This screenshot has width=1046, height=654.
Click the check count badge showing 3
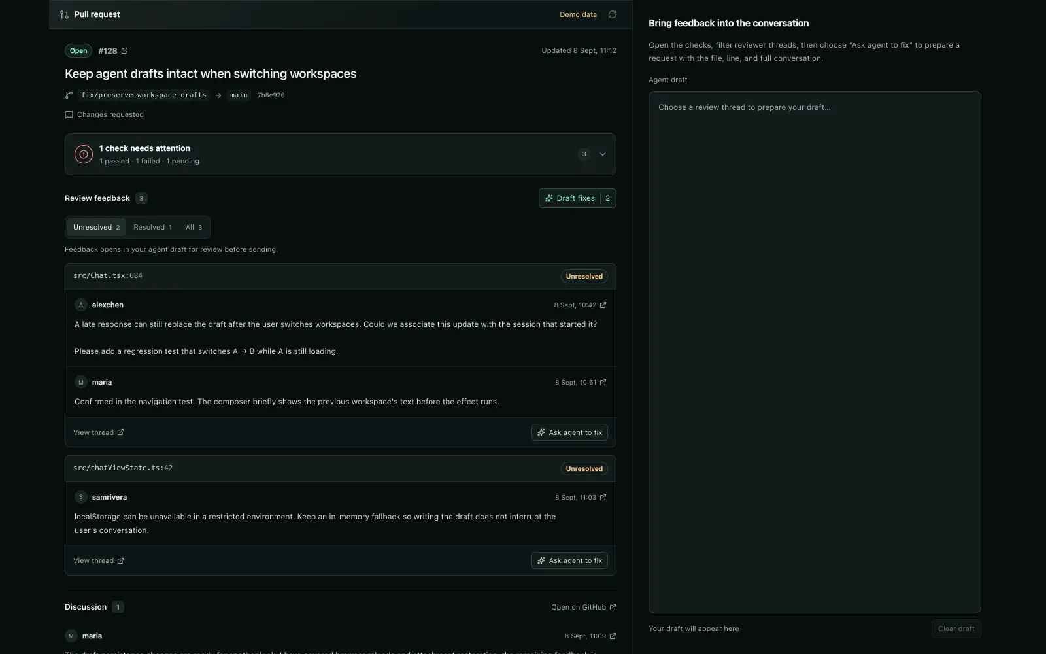(x=584, y=154)
